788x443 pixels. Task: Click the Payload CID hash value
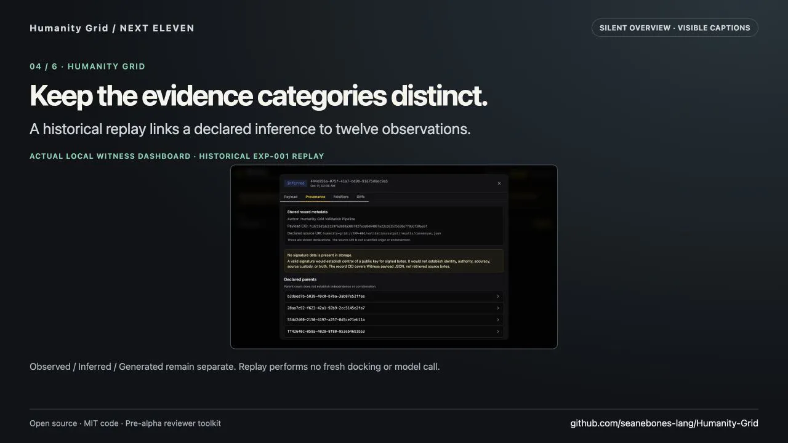pos(369,226)
